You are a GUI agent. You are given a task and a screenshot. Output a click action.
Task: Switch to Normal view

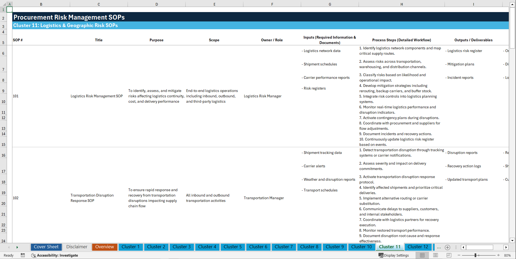pyautogui.click(x=422, y=255)
